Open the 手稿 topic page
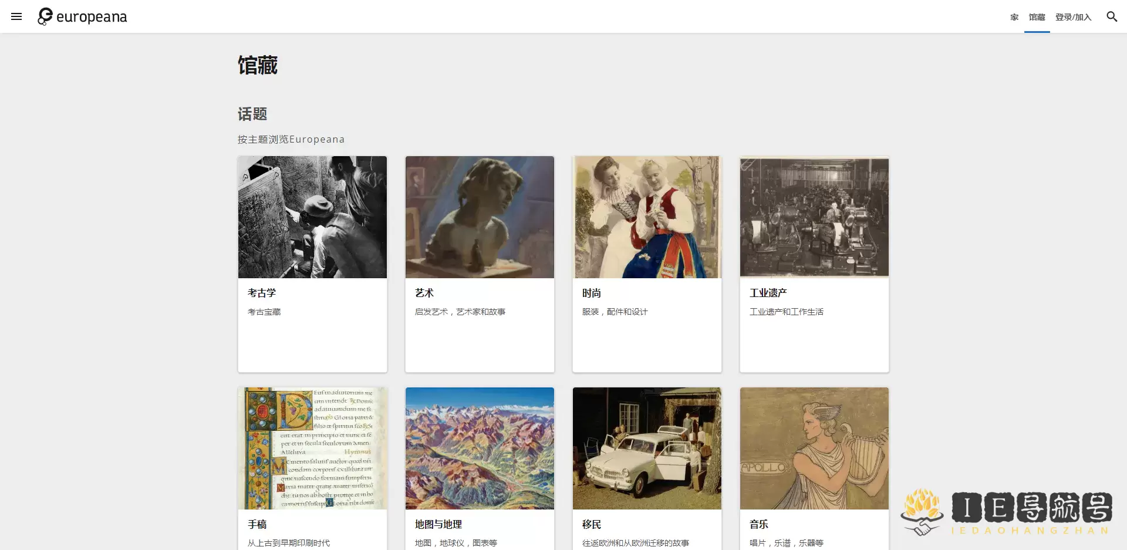Screen dimensions: 1127x550 click(257, 524)
